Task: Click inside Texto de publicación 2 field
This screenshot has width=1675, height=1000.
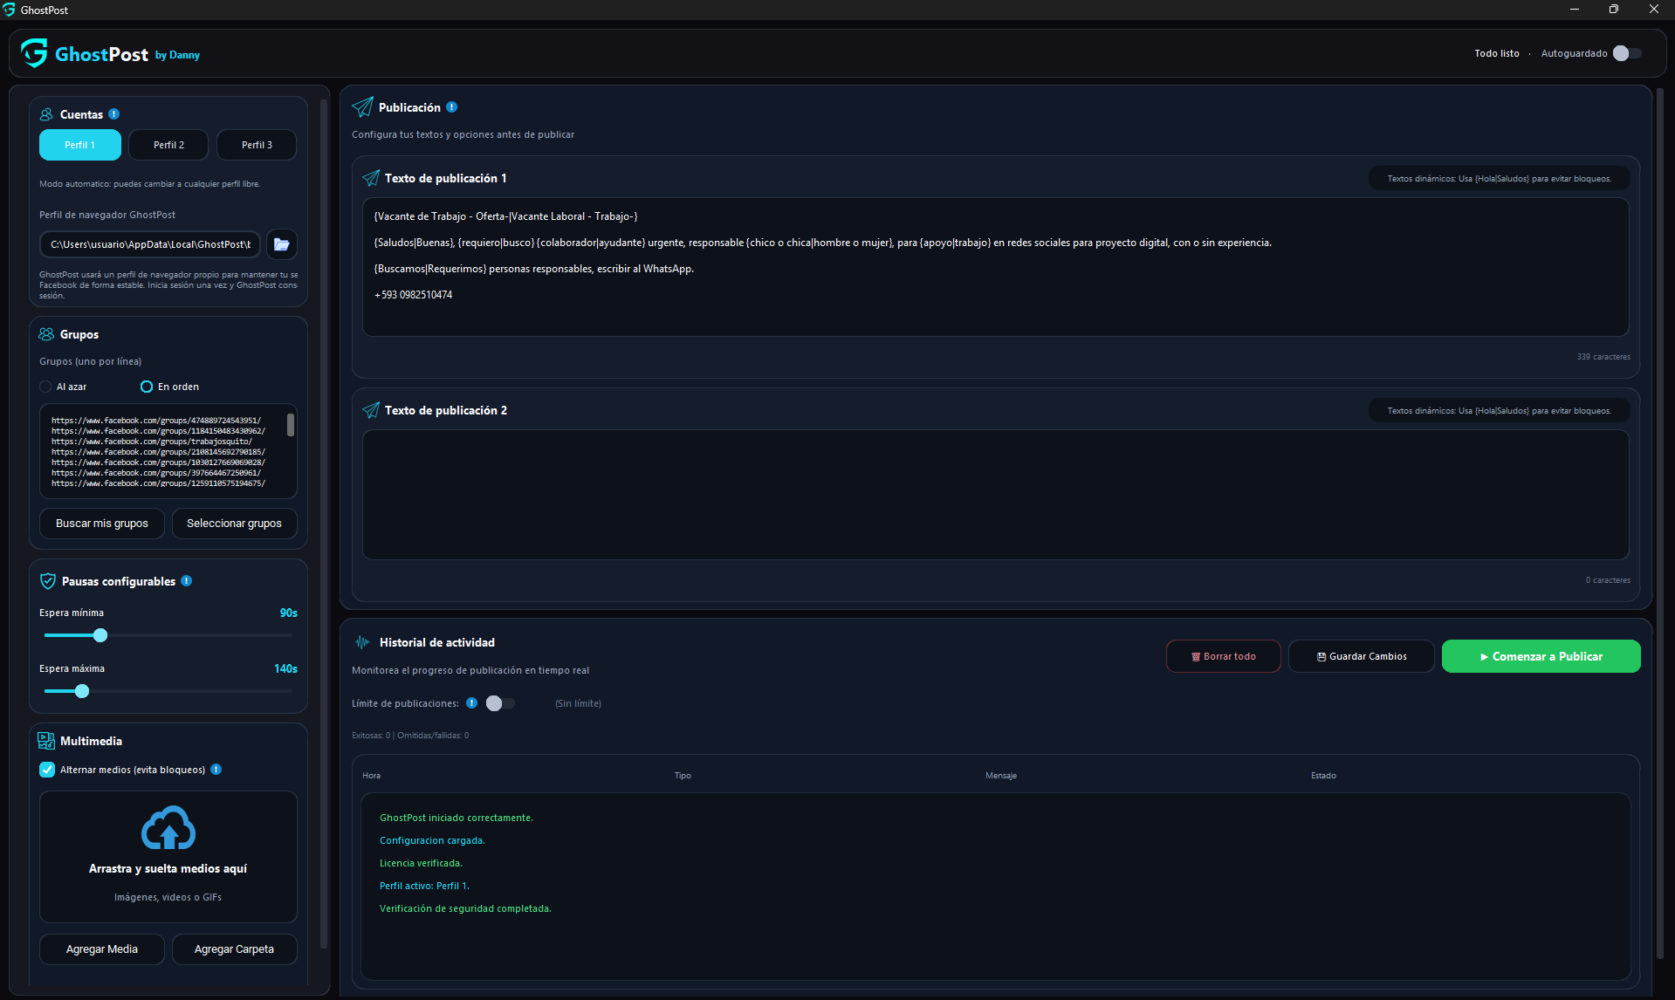Action: pos(995,494)
